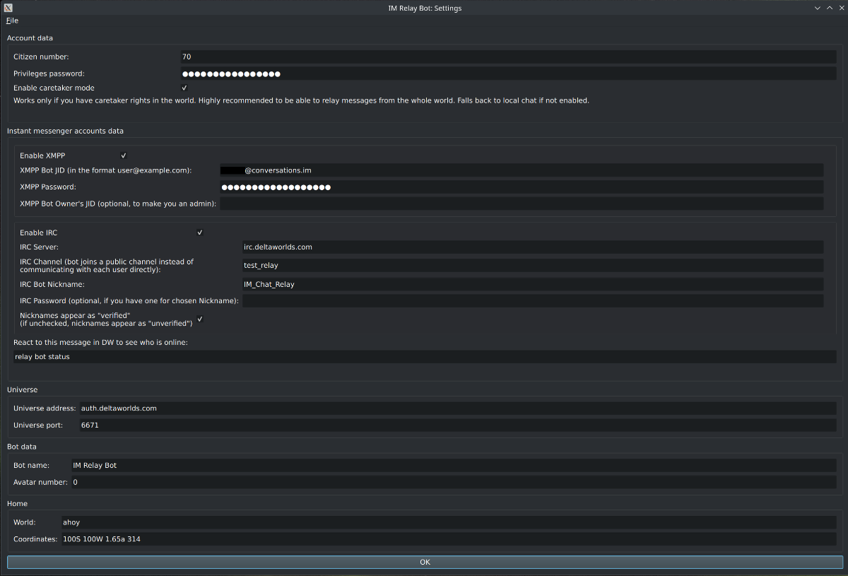
Task: Disable the Enable IRC checkbox
Action: [200, 233]
